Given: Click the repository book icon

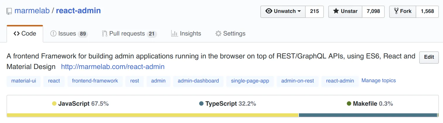Looking at the screenshot, I should coord(9,11).
